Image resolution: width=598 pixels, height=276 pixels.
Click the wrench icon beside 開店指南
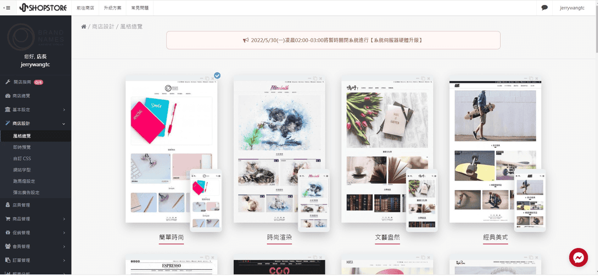coord(7,82)
